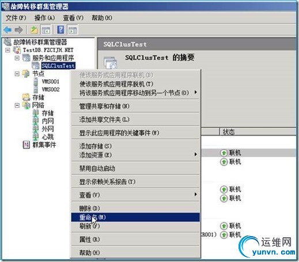This screenshot has width=299, height=262.
Task: Click the 内网 network icon
Action: tap(36, 121)
